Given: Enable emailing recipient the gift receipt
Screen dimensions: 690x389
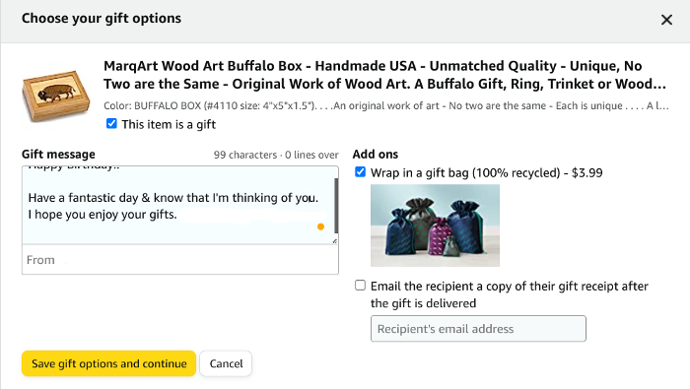Looking at the screenshot, I should [360, 286].
